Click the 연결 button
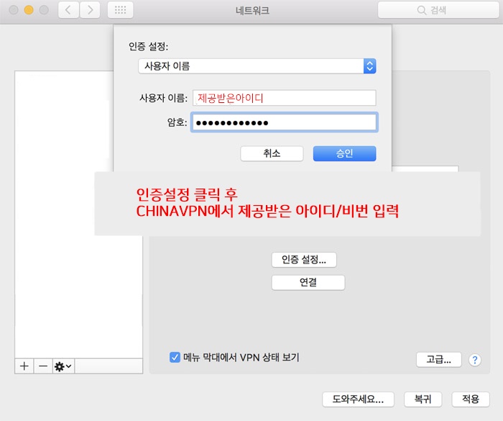Image resolution: width=503 pixels, height=421 pixels. (308, 282)
